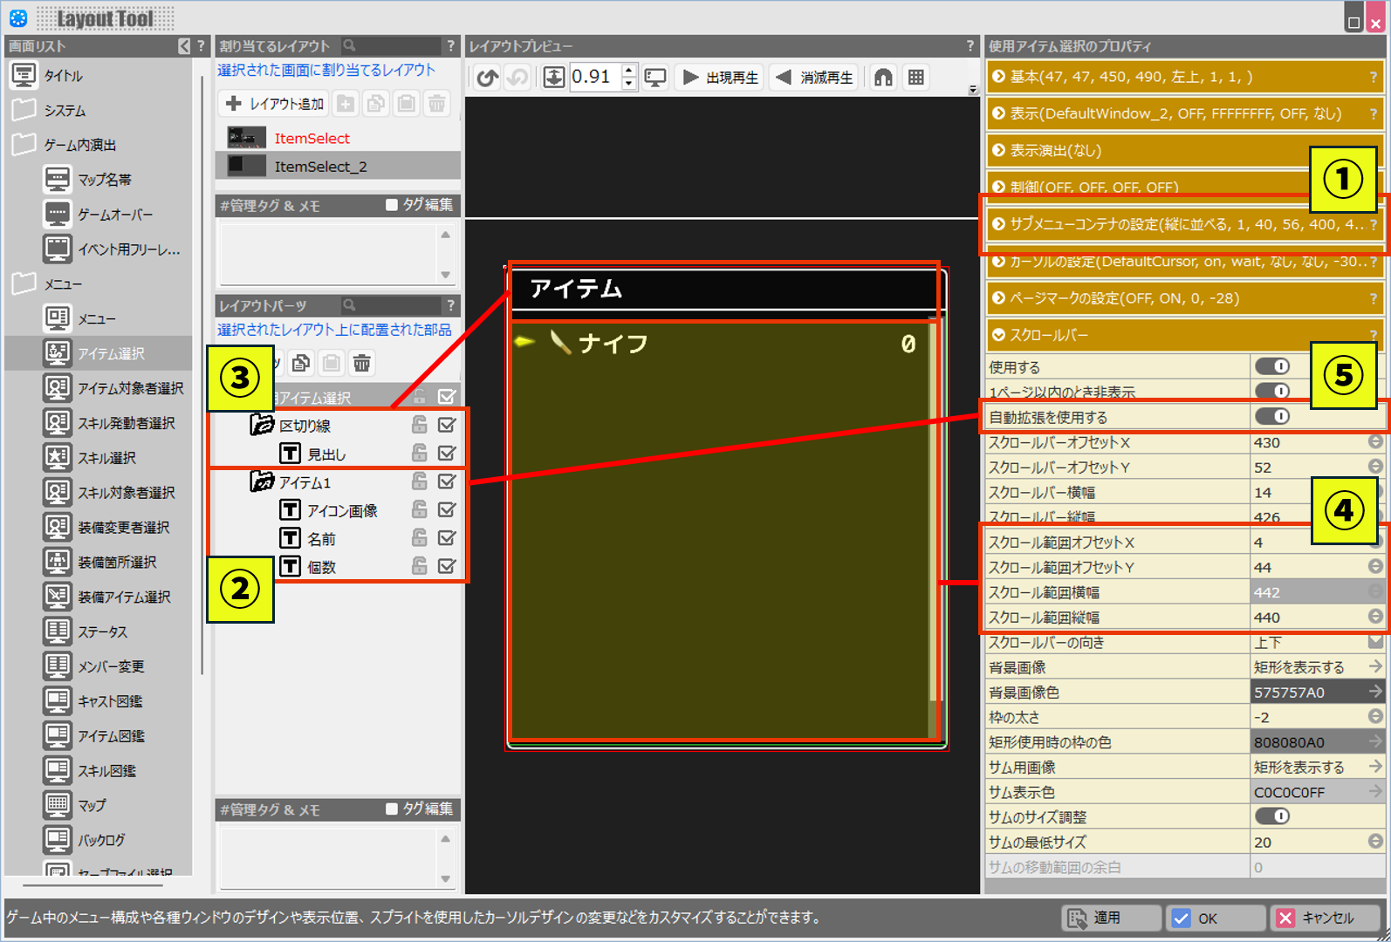Click the 背景画像色 color value 575757A0

[1307, 693]
